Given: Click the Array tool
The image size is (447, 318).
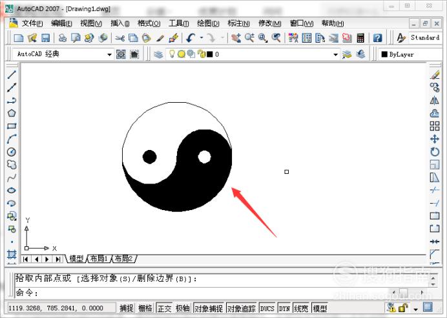Looking at the screenshot, I should point(435,126).
